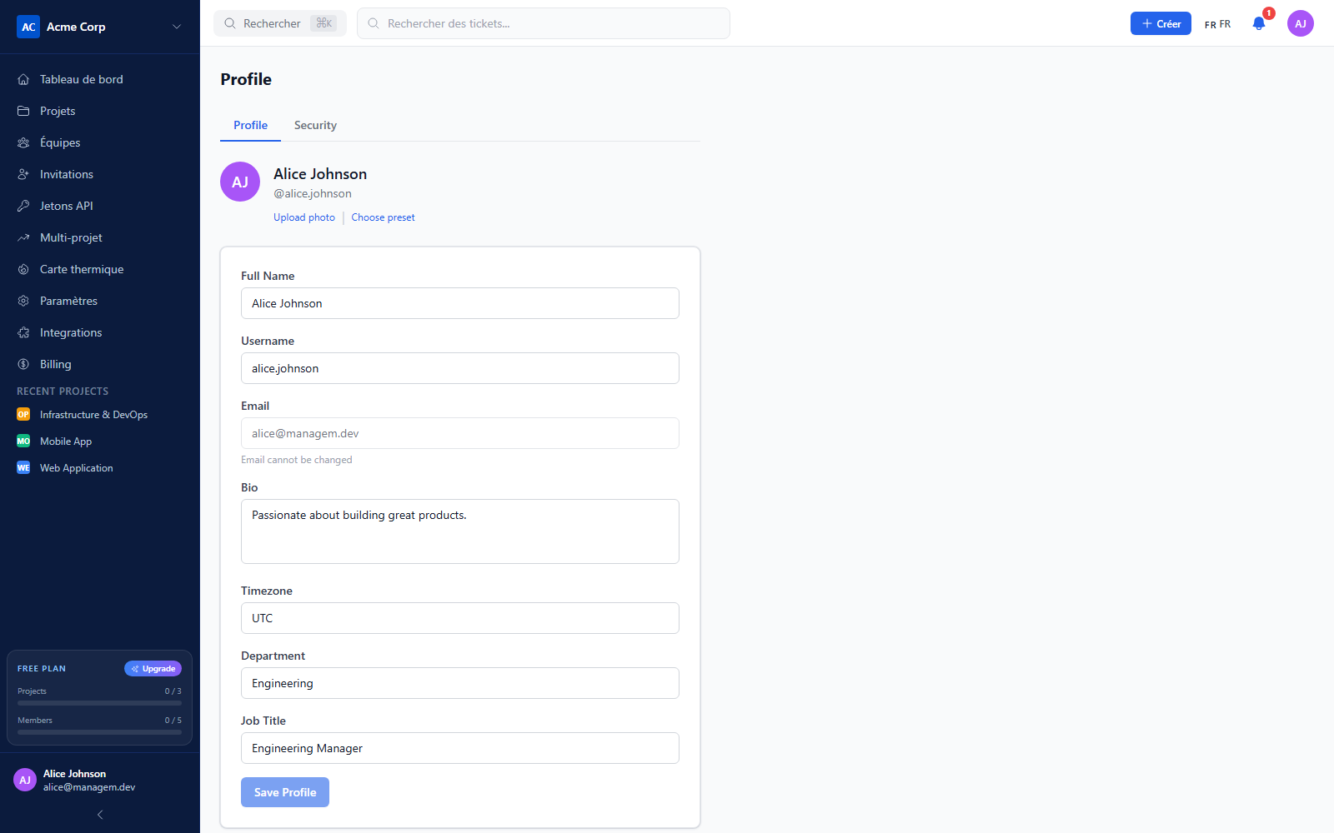Select the Profile tab
The height and width of the screenshot is (833, 1334).
click(x=250, y=125)
